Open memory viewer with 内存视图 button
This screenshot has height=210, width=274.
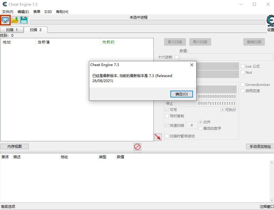[14, 146]
